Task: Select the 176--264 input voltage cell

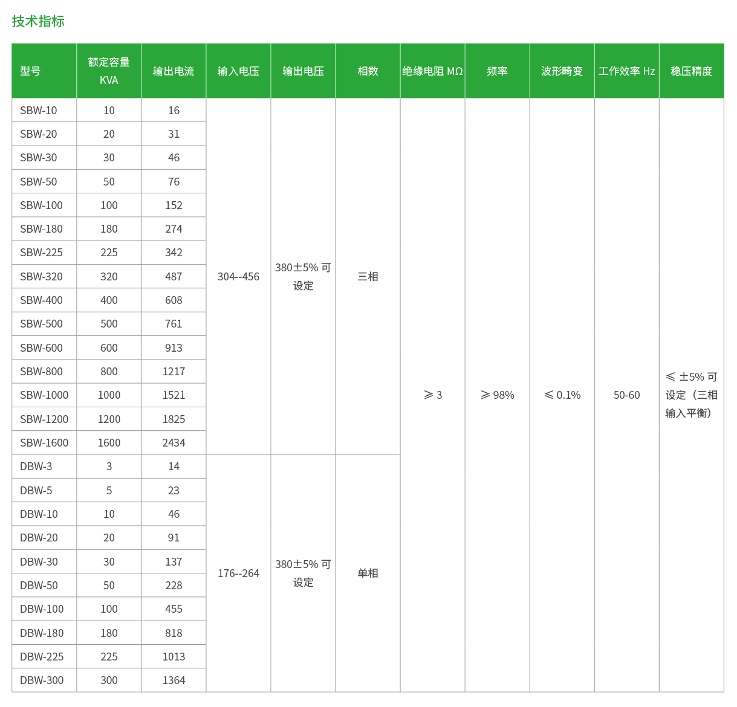Action: click(238, 573)
